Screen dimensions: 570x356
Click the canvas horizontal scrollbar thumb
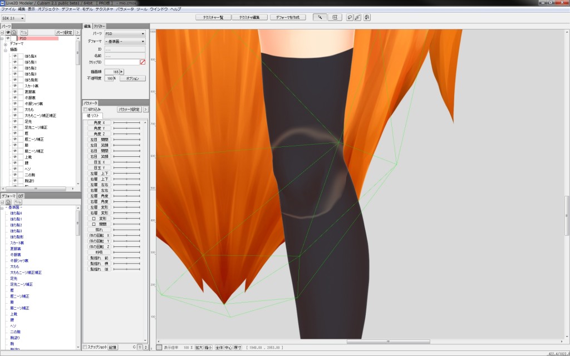(388, 342)
